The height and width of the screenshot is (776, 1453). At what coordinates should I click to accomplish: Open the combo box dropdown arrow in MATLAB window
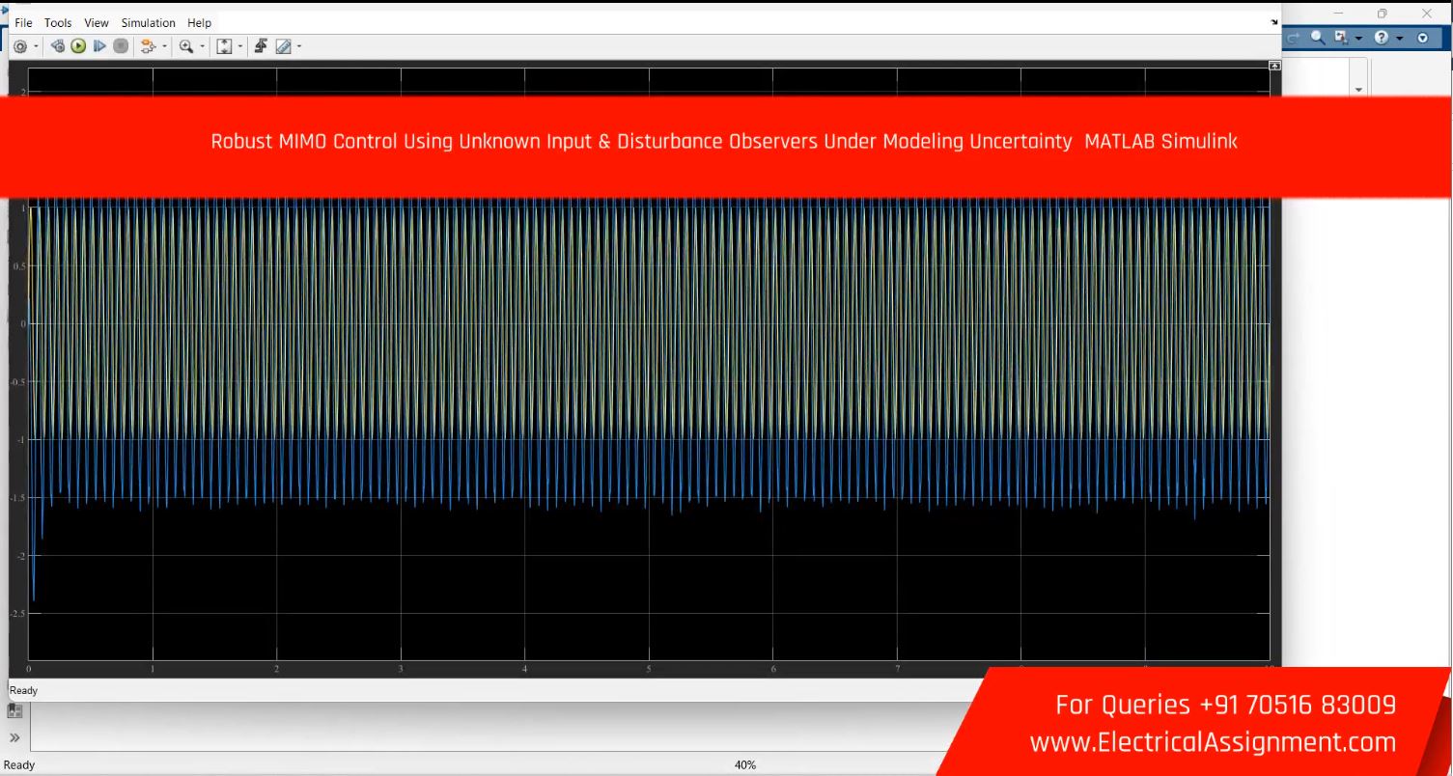coord(1359,90)
